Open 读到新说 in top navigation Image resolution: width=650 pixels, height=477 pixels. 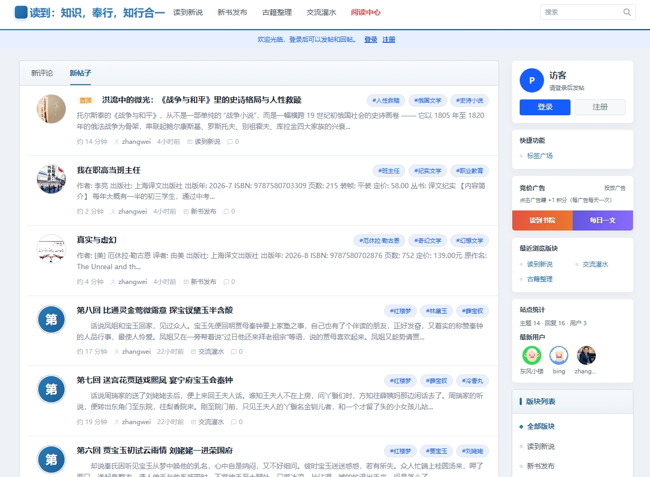pyautogui.click(x=188, y=12)
